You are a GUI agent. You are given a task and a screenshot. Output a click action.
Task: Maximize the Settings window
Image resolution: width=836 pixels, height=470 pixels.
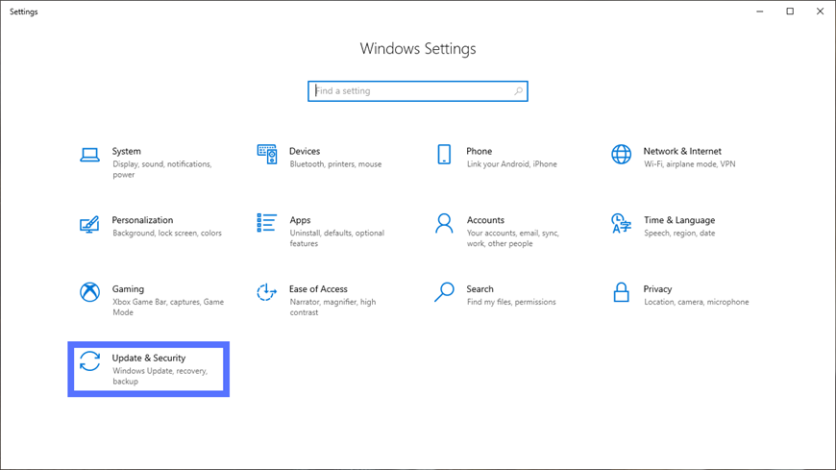(x=790, y=12)
